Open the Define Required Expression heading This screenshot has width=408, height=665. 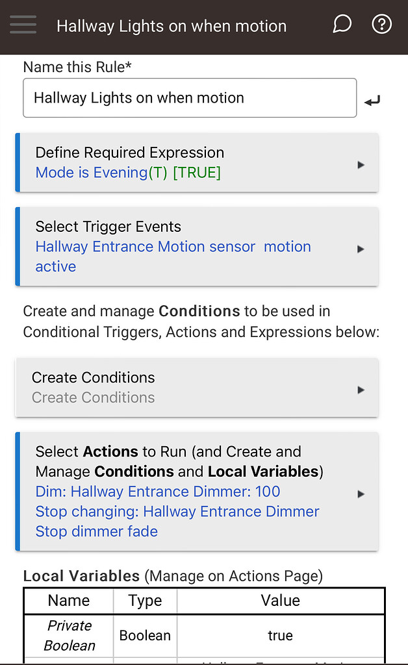[x=129, y=153]
